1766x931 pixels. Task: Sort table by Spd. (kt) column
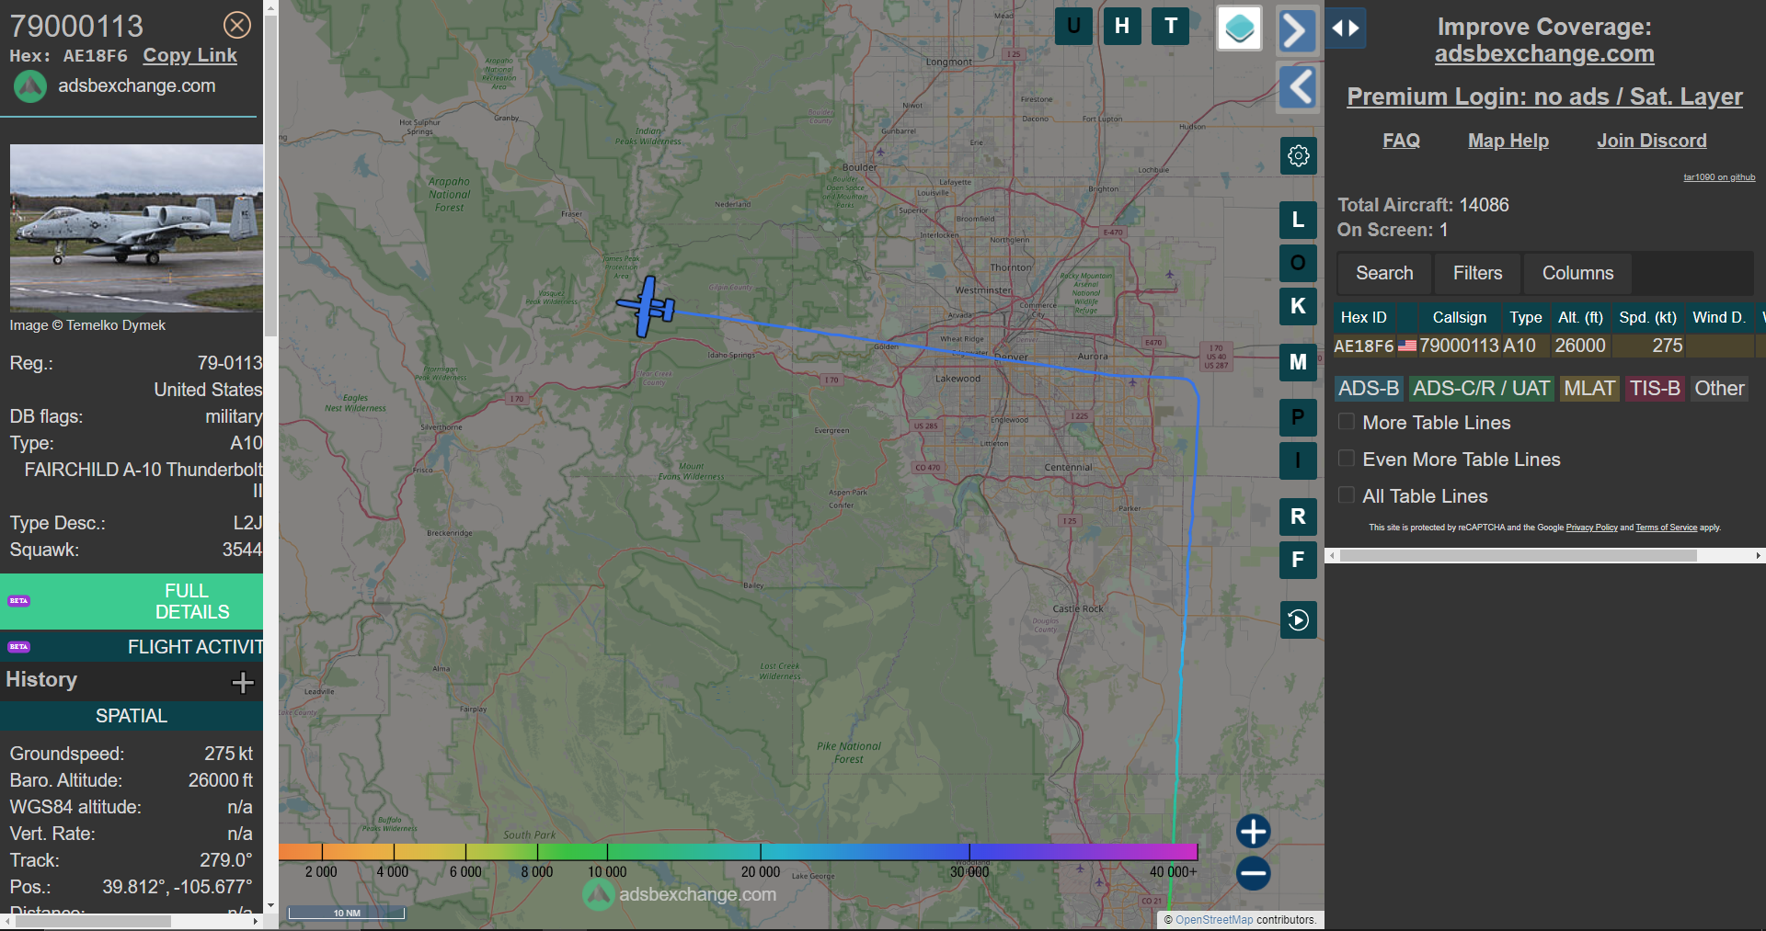[1647, 317]
